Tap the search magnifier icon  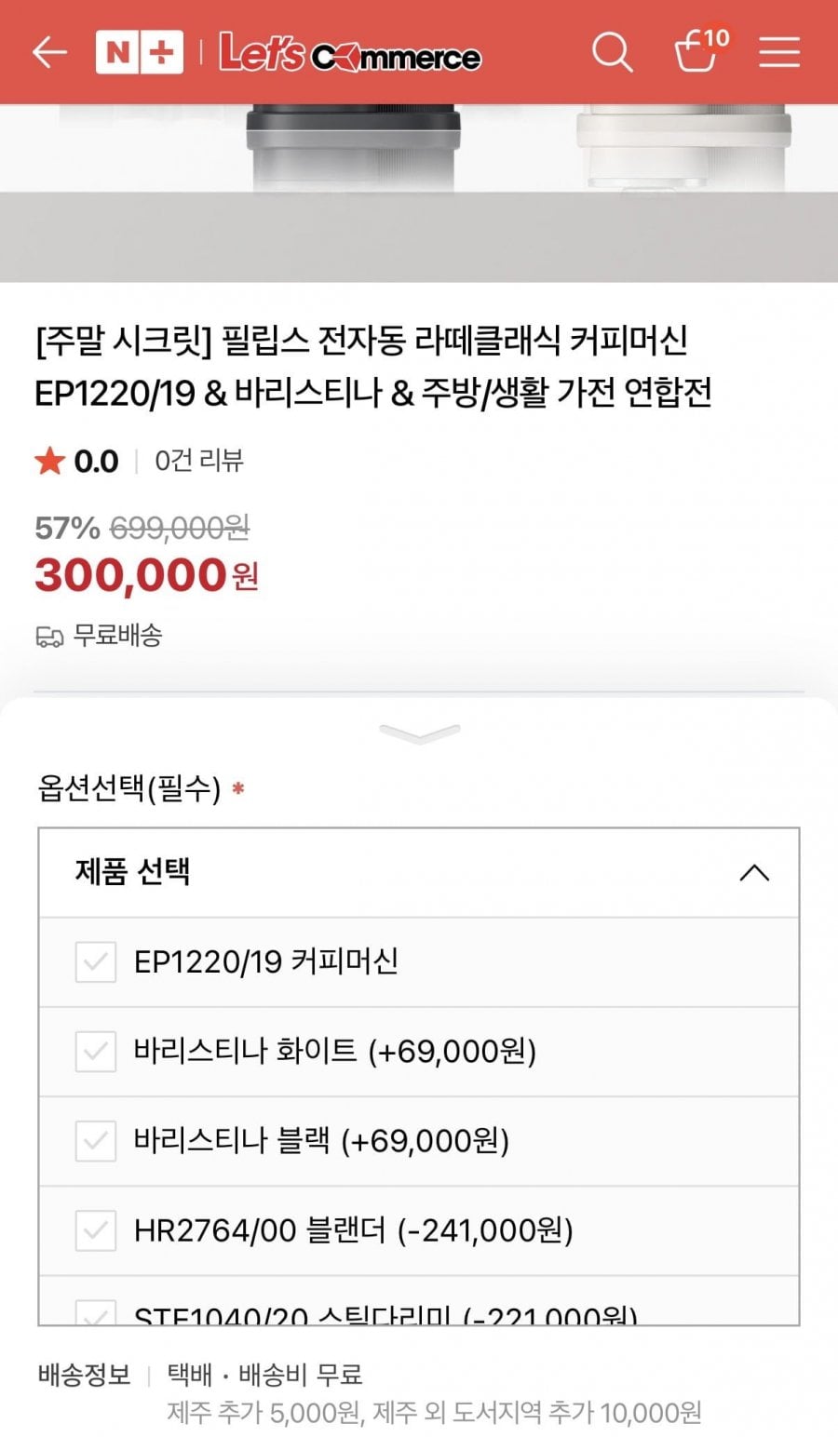(612, 52)
